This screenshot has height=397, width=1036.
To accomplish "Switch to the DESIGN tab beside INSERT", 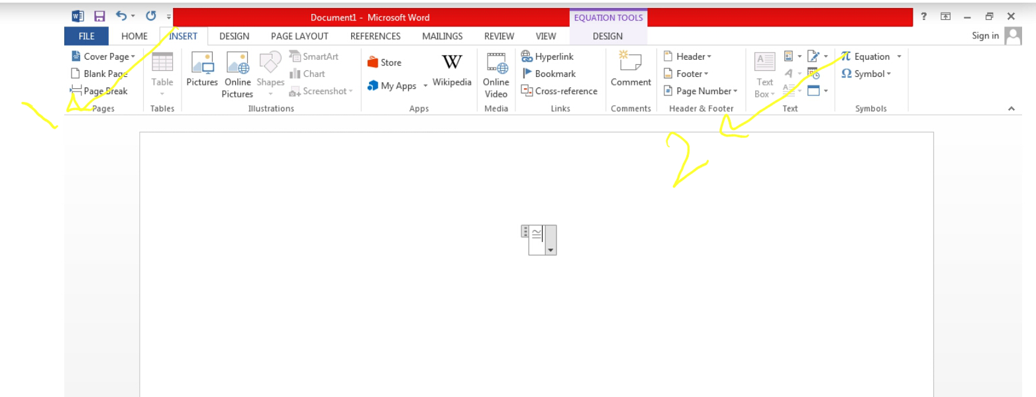I will click(234, 36).
